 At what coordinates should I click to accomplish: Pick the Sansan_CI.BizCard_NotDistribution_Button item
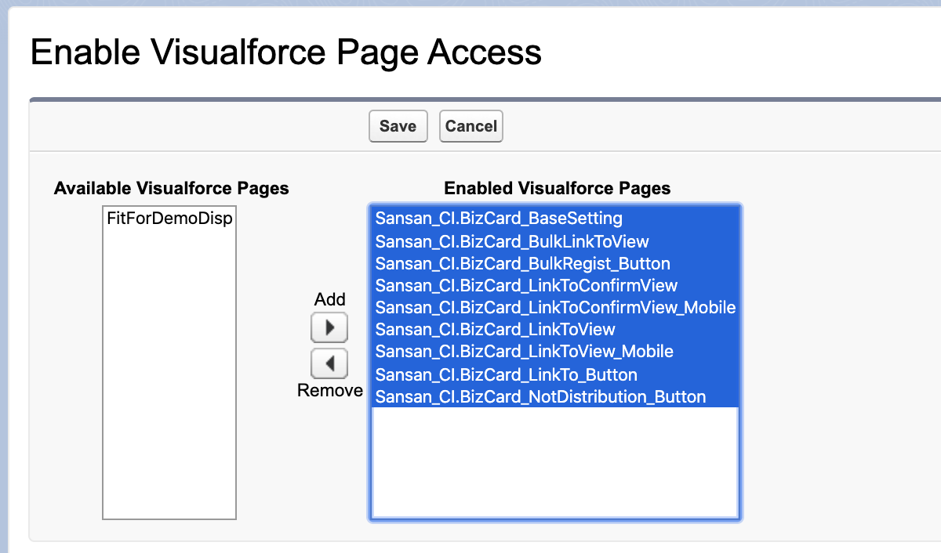coord(540,396)
